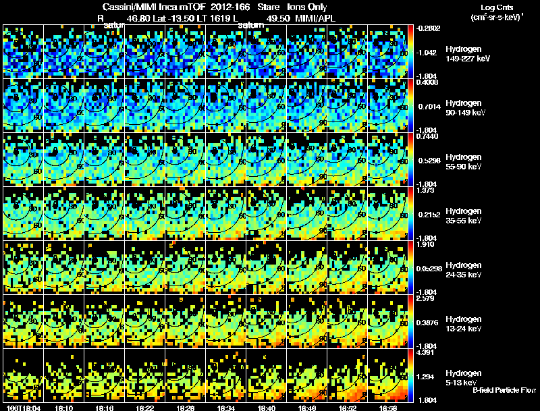This screenshot has width=540, height=411.
Task: Open the 149-227 keV panel at 166T18:04
Action: 23,52
